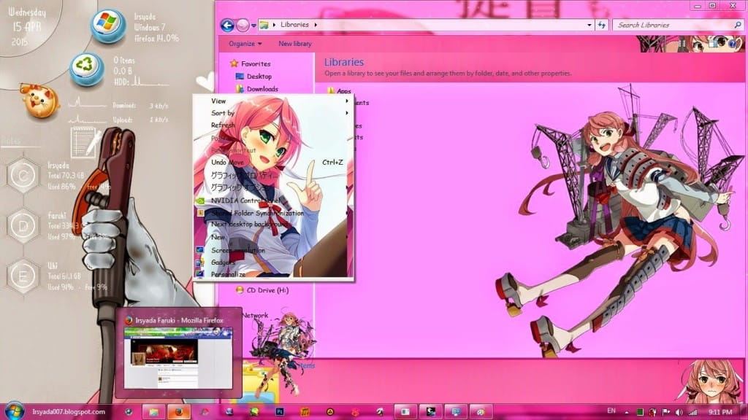
Task: Click the View submenu arrow
Action: point(347,101)
